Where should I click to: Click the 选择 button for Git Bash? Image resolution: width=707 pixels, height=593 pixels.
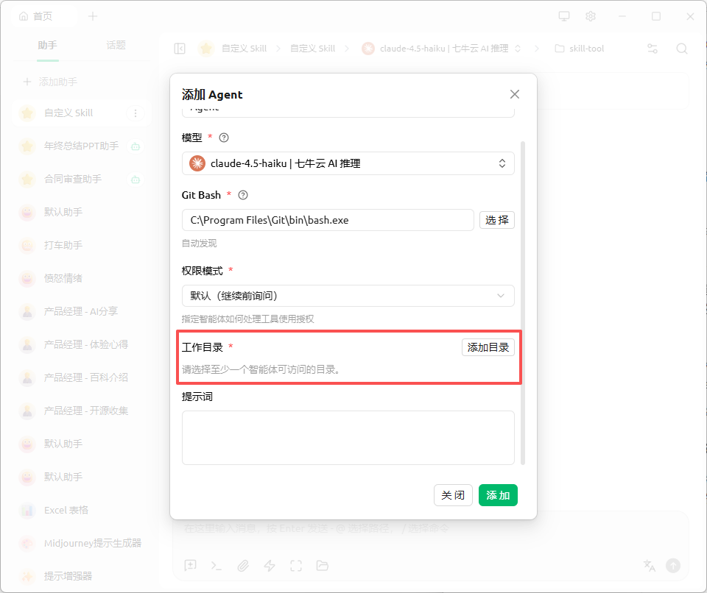point(496,220)
